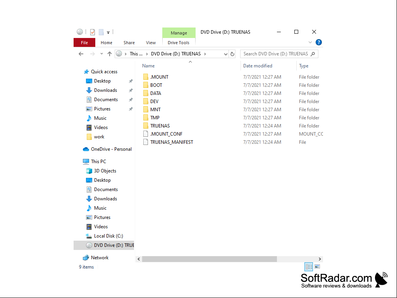This screenshot has width=397, height=298.
Task: Open Local Disk (C:)
Action: click(x=108, y=236)
